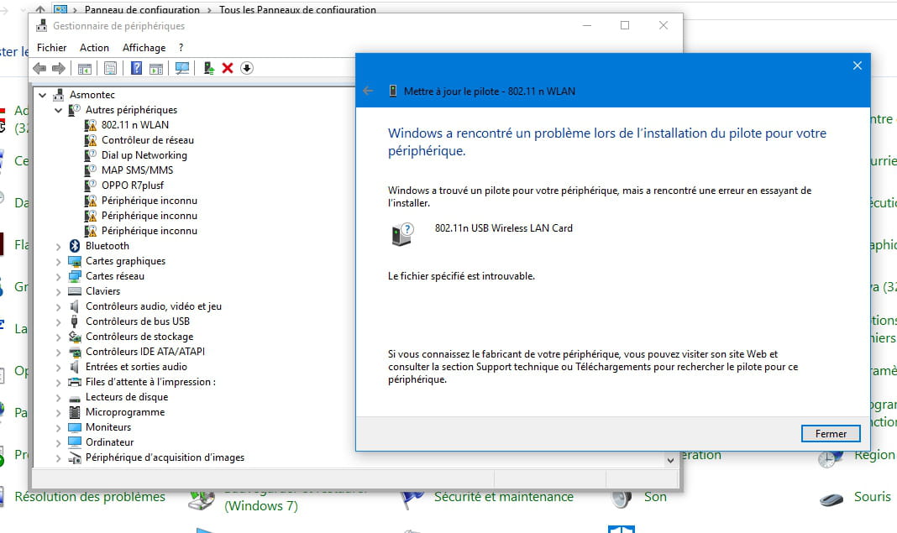Toggle the action pane toolbar icon

(156, 69)
